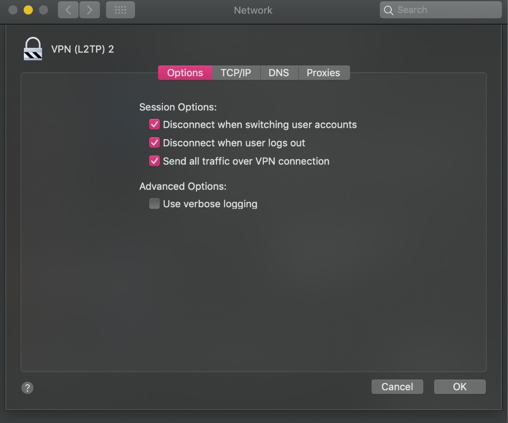The height and width of the screenshot is (423, 508).
Task: Switch to the TCP/IP tab
Action: [236, 73]
